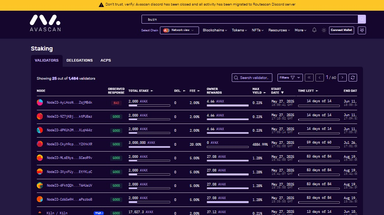The height and width of the screenshot is (215, 384).
Task: Click owner rewards bar in NodeID-AyLHcoN row
Action: point(227,105)
